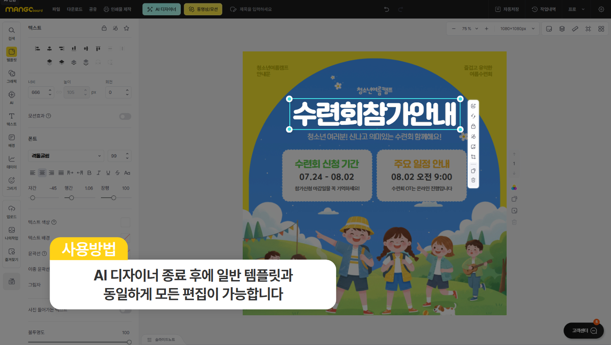
Task: Open the 파일 menu
Action: pos(56,9)
